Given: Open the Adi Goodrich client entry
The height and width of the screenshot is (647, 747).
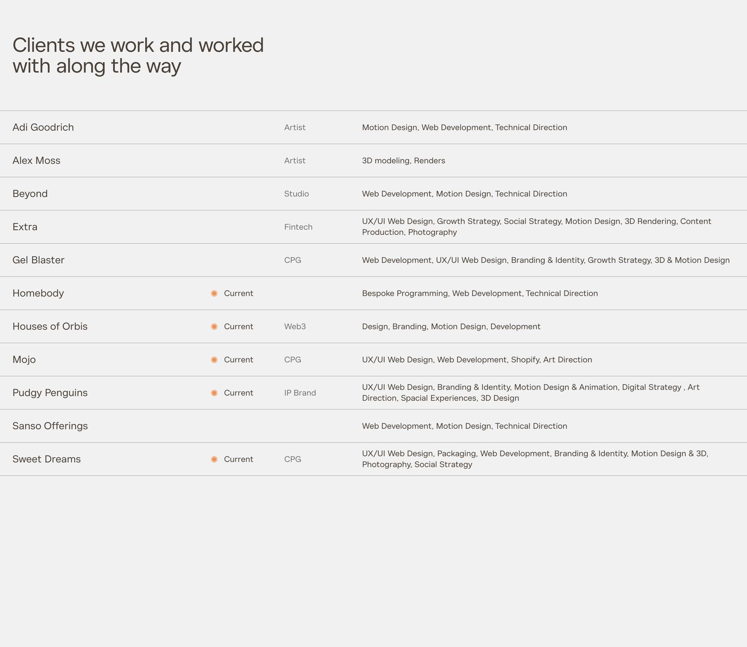Looking at the screenshot, I should click(43, 128).
